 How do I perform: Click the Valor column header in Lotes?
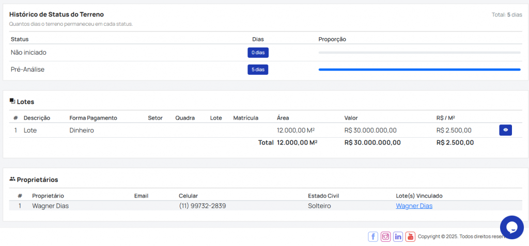(351, 118)
